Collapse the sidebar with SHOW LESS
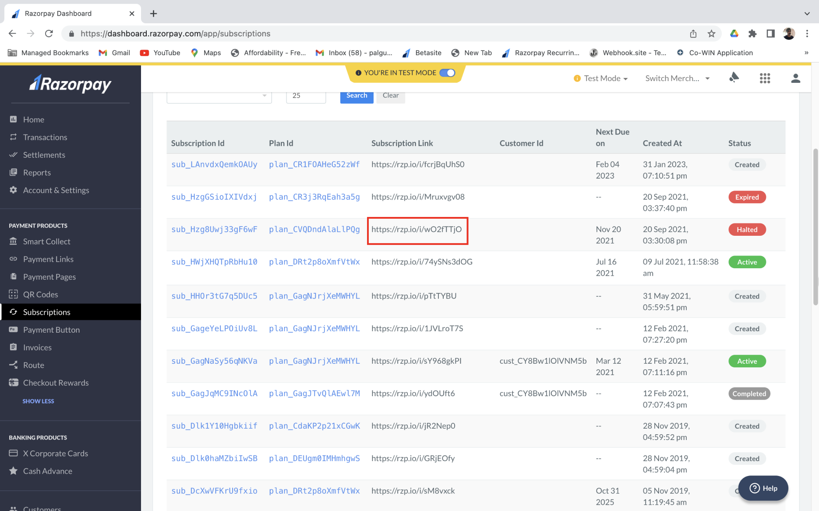The image size is (819, 511). 38,401
